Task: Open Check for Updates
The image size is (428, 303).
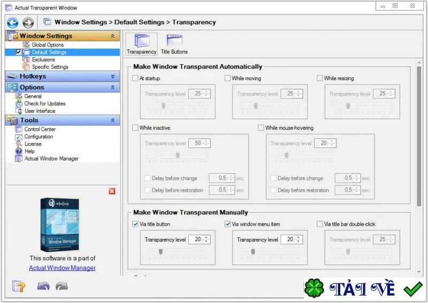Action: [x=45, y=104]
